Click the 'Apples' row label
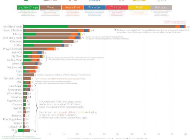Viewport: 195px width, 139px height. point(18,123)
